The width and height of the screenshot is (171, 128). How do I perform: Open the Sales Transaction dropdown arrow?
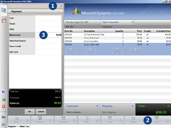click(133, 22)
